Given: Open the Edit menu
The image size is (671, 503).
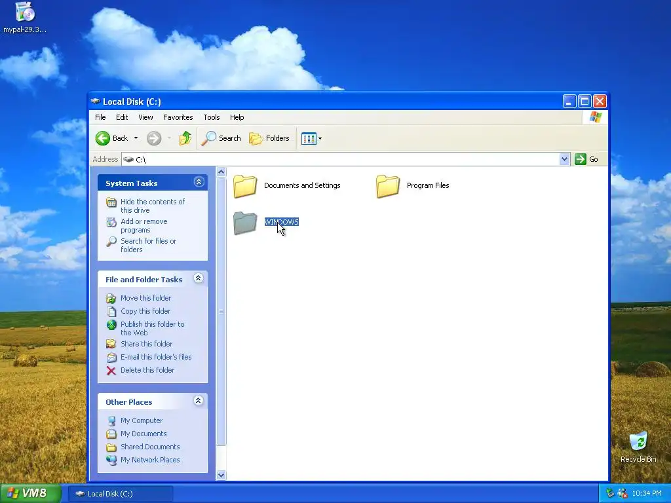Looking at the screenshot, I should (122, 117).
